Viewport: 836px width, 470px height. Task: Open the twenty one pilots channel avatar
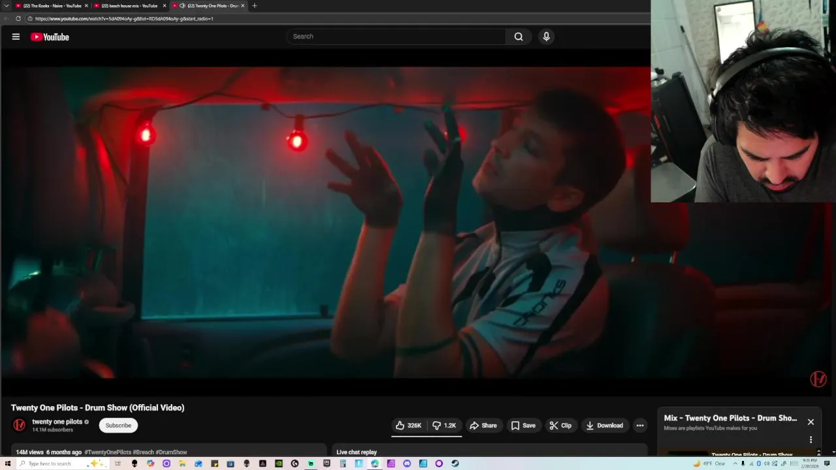(x=20, y=425)
